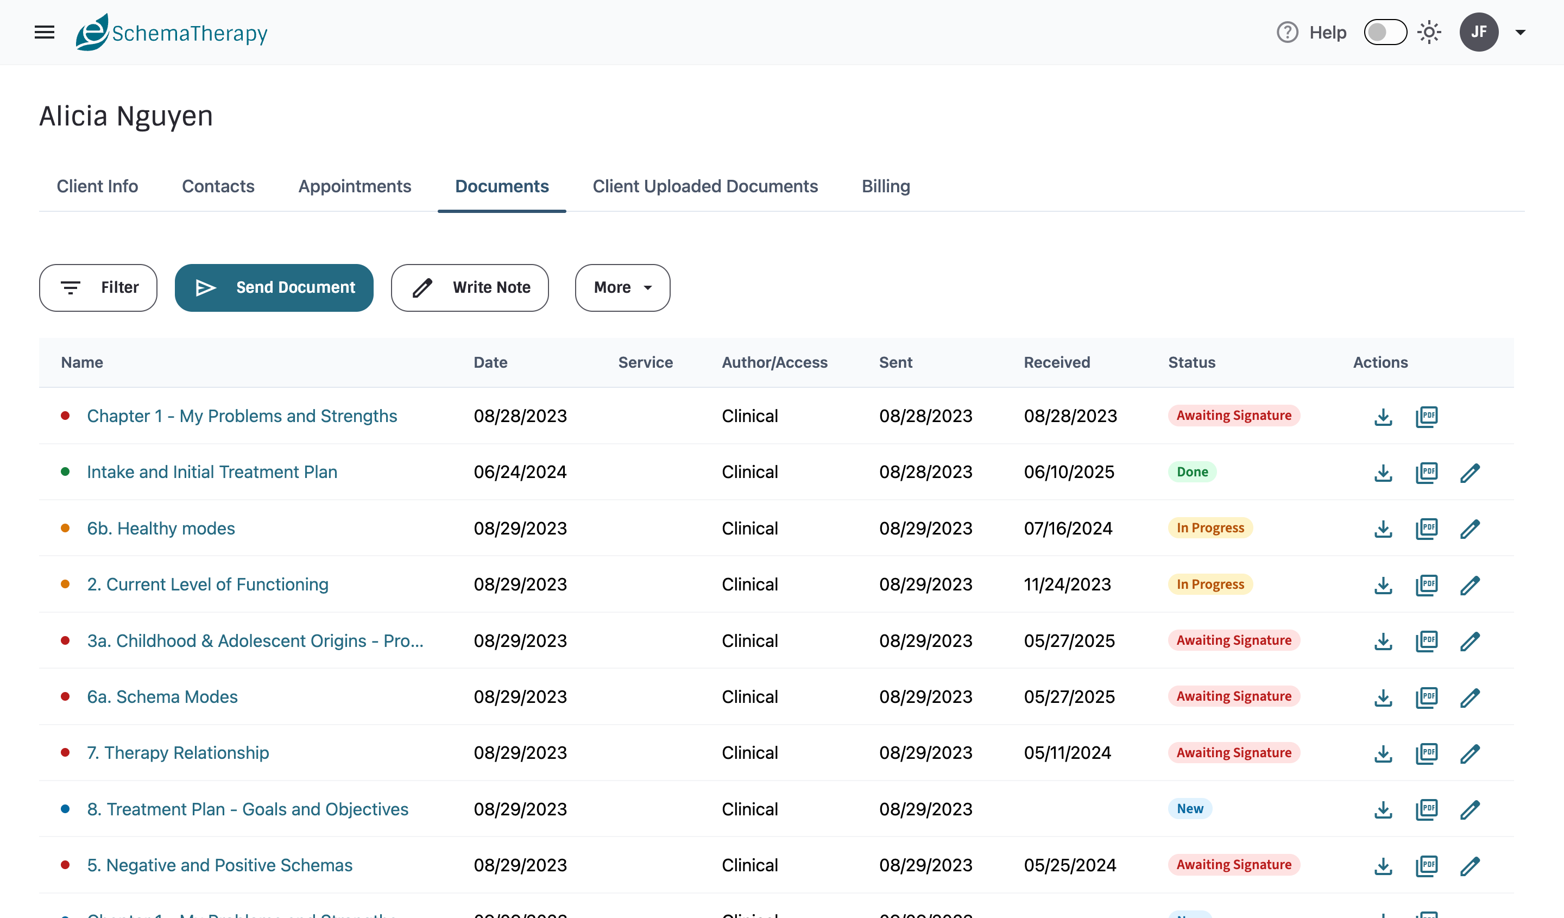Image resolution: width=1564 pixels, height=918 pixels.
Task: Open the JF user avatar
Action: point(1478,32)
